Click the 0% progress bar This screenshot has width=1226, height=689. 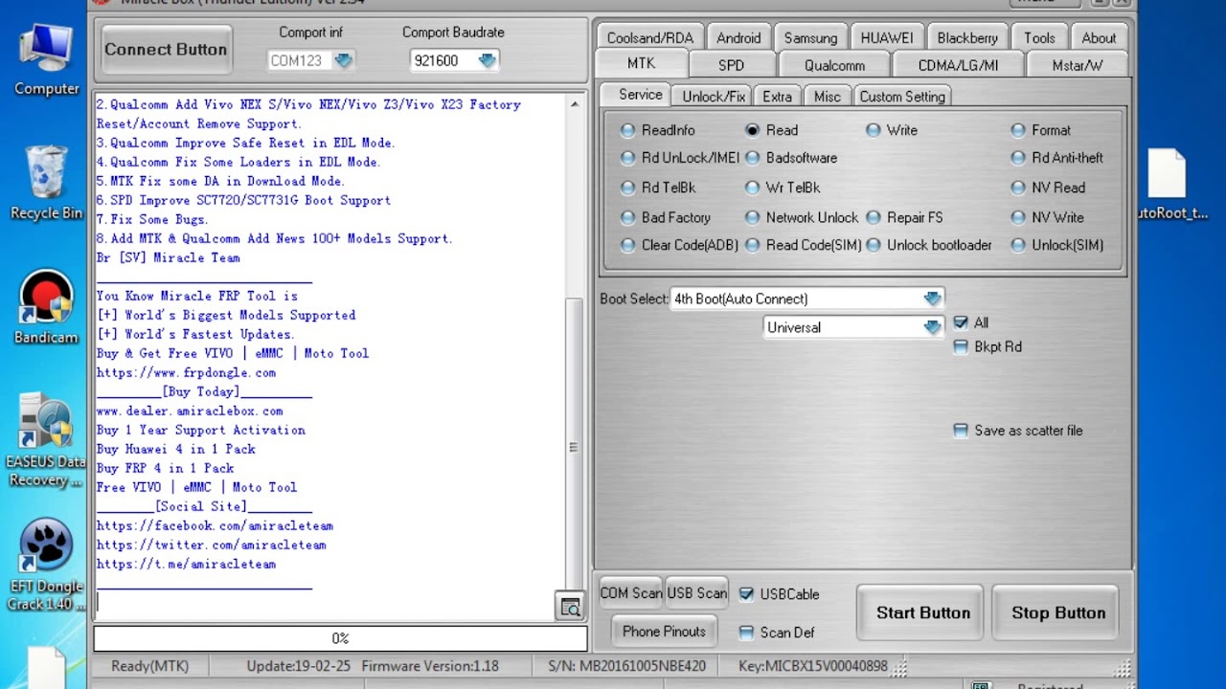pos(340,638)
